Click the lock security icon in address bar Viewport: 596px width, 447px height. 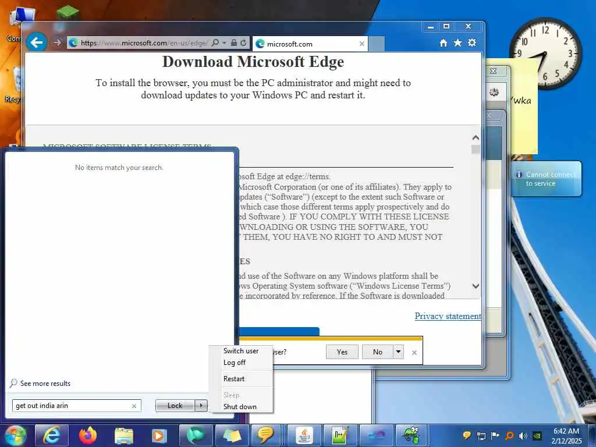click(234, 43)
